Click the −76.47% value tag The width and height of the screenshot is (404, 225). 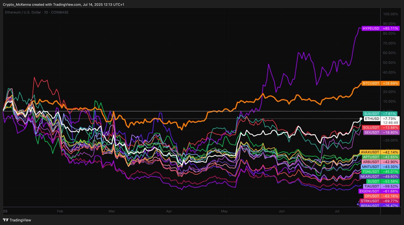(x=390, y=206)
